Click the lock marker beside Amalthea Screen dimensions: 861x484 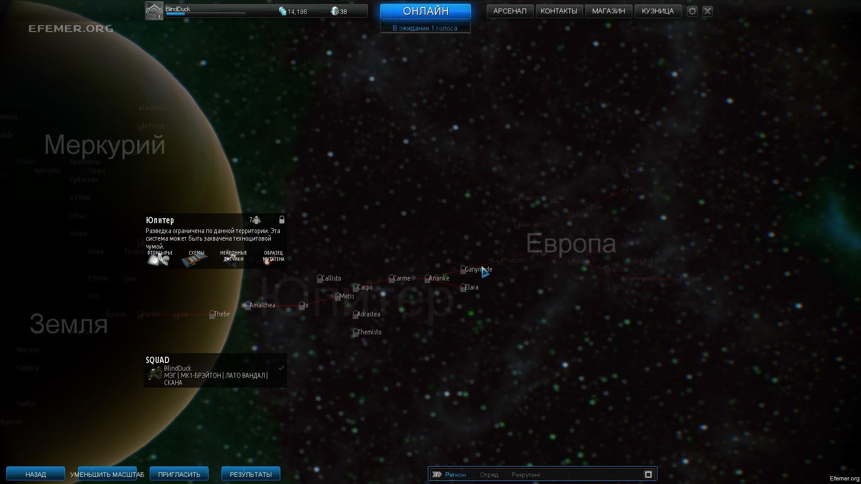[x=248, y=305]
